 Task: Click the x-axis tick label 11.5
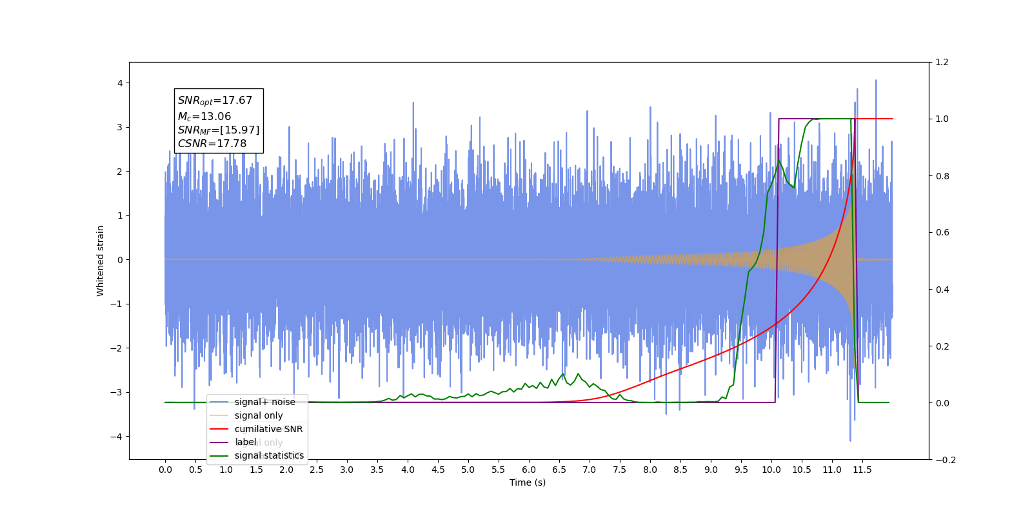(862, 470)
